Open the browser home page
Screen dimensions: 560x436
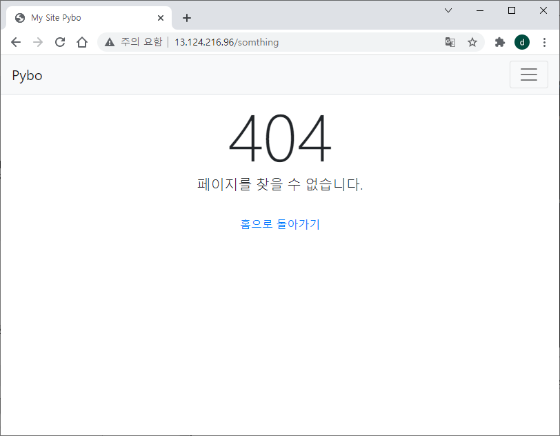point(82,42)
